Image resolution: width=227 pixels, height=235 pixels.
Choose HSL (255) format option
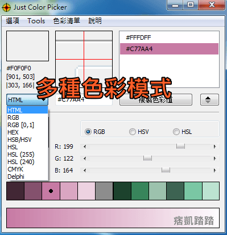pos(27,154)
